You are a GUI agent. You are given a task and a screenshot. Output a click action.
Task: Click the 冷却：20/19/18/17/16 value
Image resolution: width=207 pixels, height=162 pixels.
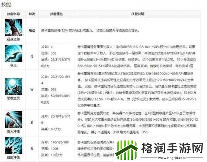tap(56, 120)
